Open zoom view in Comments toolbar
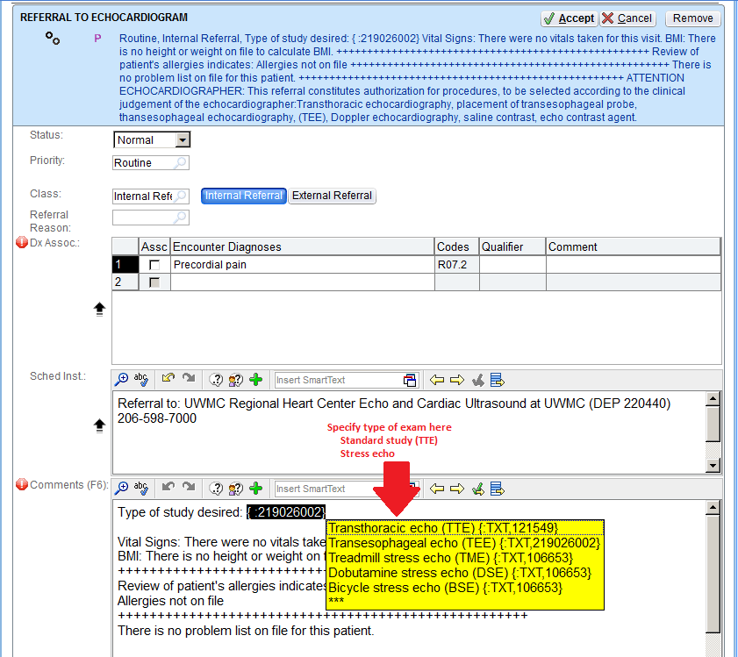 click(121, 488)
